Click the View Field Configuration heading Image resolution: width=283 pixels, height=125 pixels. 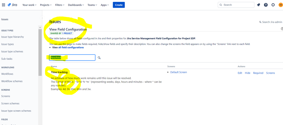[68, 29]
